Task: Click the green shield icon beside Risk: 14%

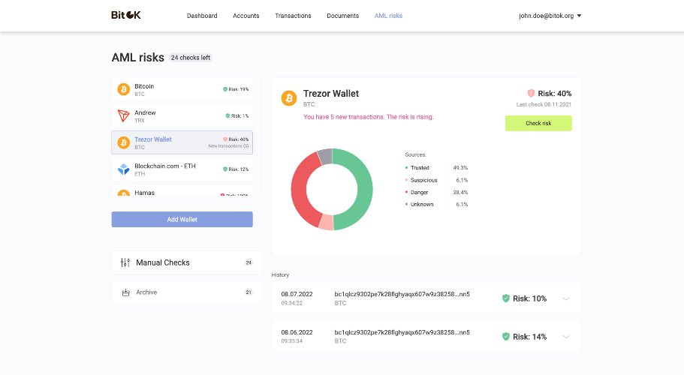Action: (x=505, y=336)
